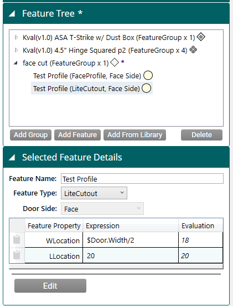Select Test Profile (LiteCutout, Face Side)
Viewport: 233px width, 306px height.
pyautogui.click(x=86, y=88)
